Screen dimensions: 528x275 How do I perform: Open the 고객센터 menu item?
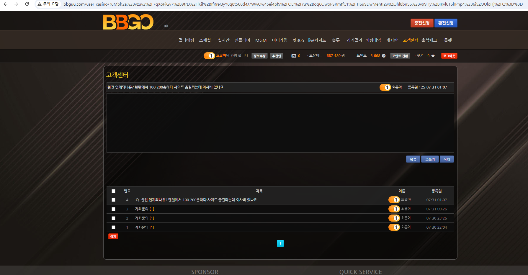coord(410,40)
